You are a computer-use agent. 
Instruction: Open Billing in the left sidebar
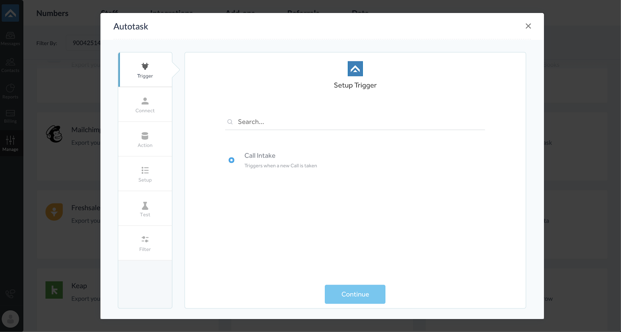pyautogui.click(x=10, y=116)
